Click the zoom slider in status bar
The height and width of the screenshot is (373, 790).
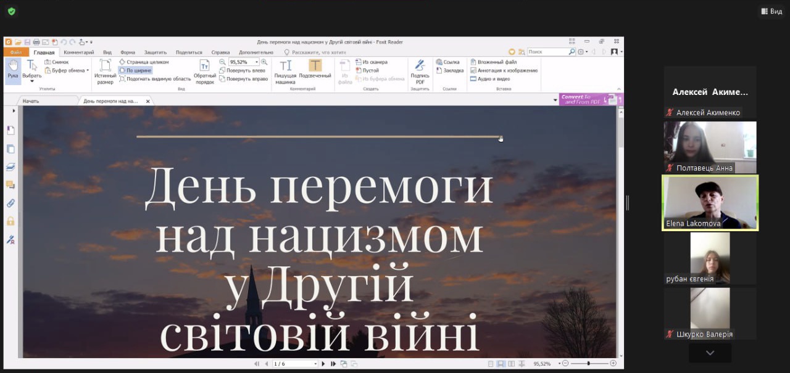tap(588, 364)
